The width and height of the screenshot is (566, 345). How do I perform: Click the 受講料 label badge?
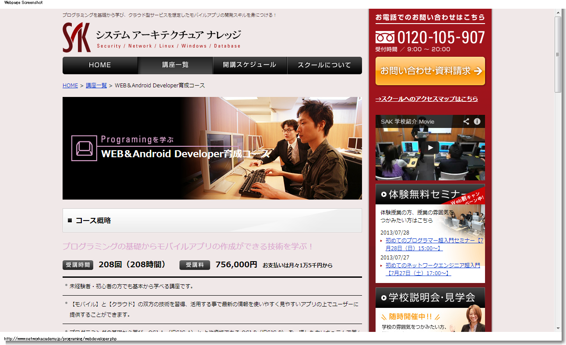(x=195, y=265)
